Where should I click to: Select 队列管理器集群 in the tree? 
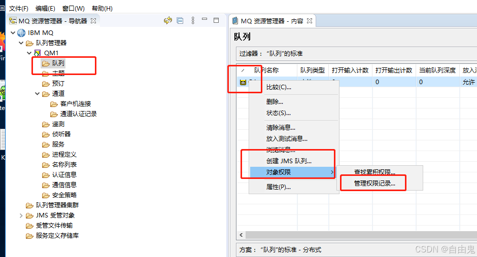point(57,205)
